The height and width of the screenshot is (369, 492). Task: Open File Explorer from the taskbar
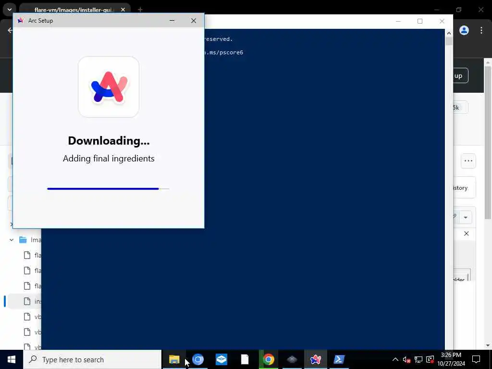pyautogui.click(x=174, y=359)
